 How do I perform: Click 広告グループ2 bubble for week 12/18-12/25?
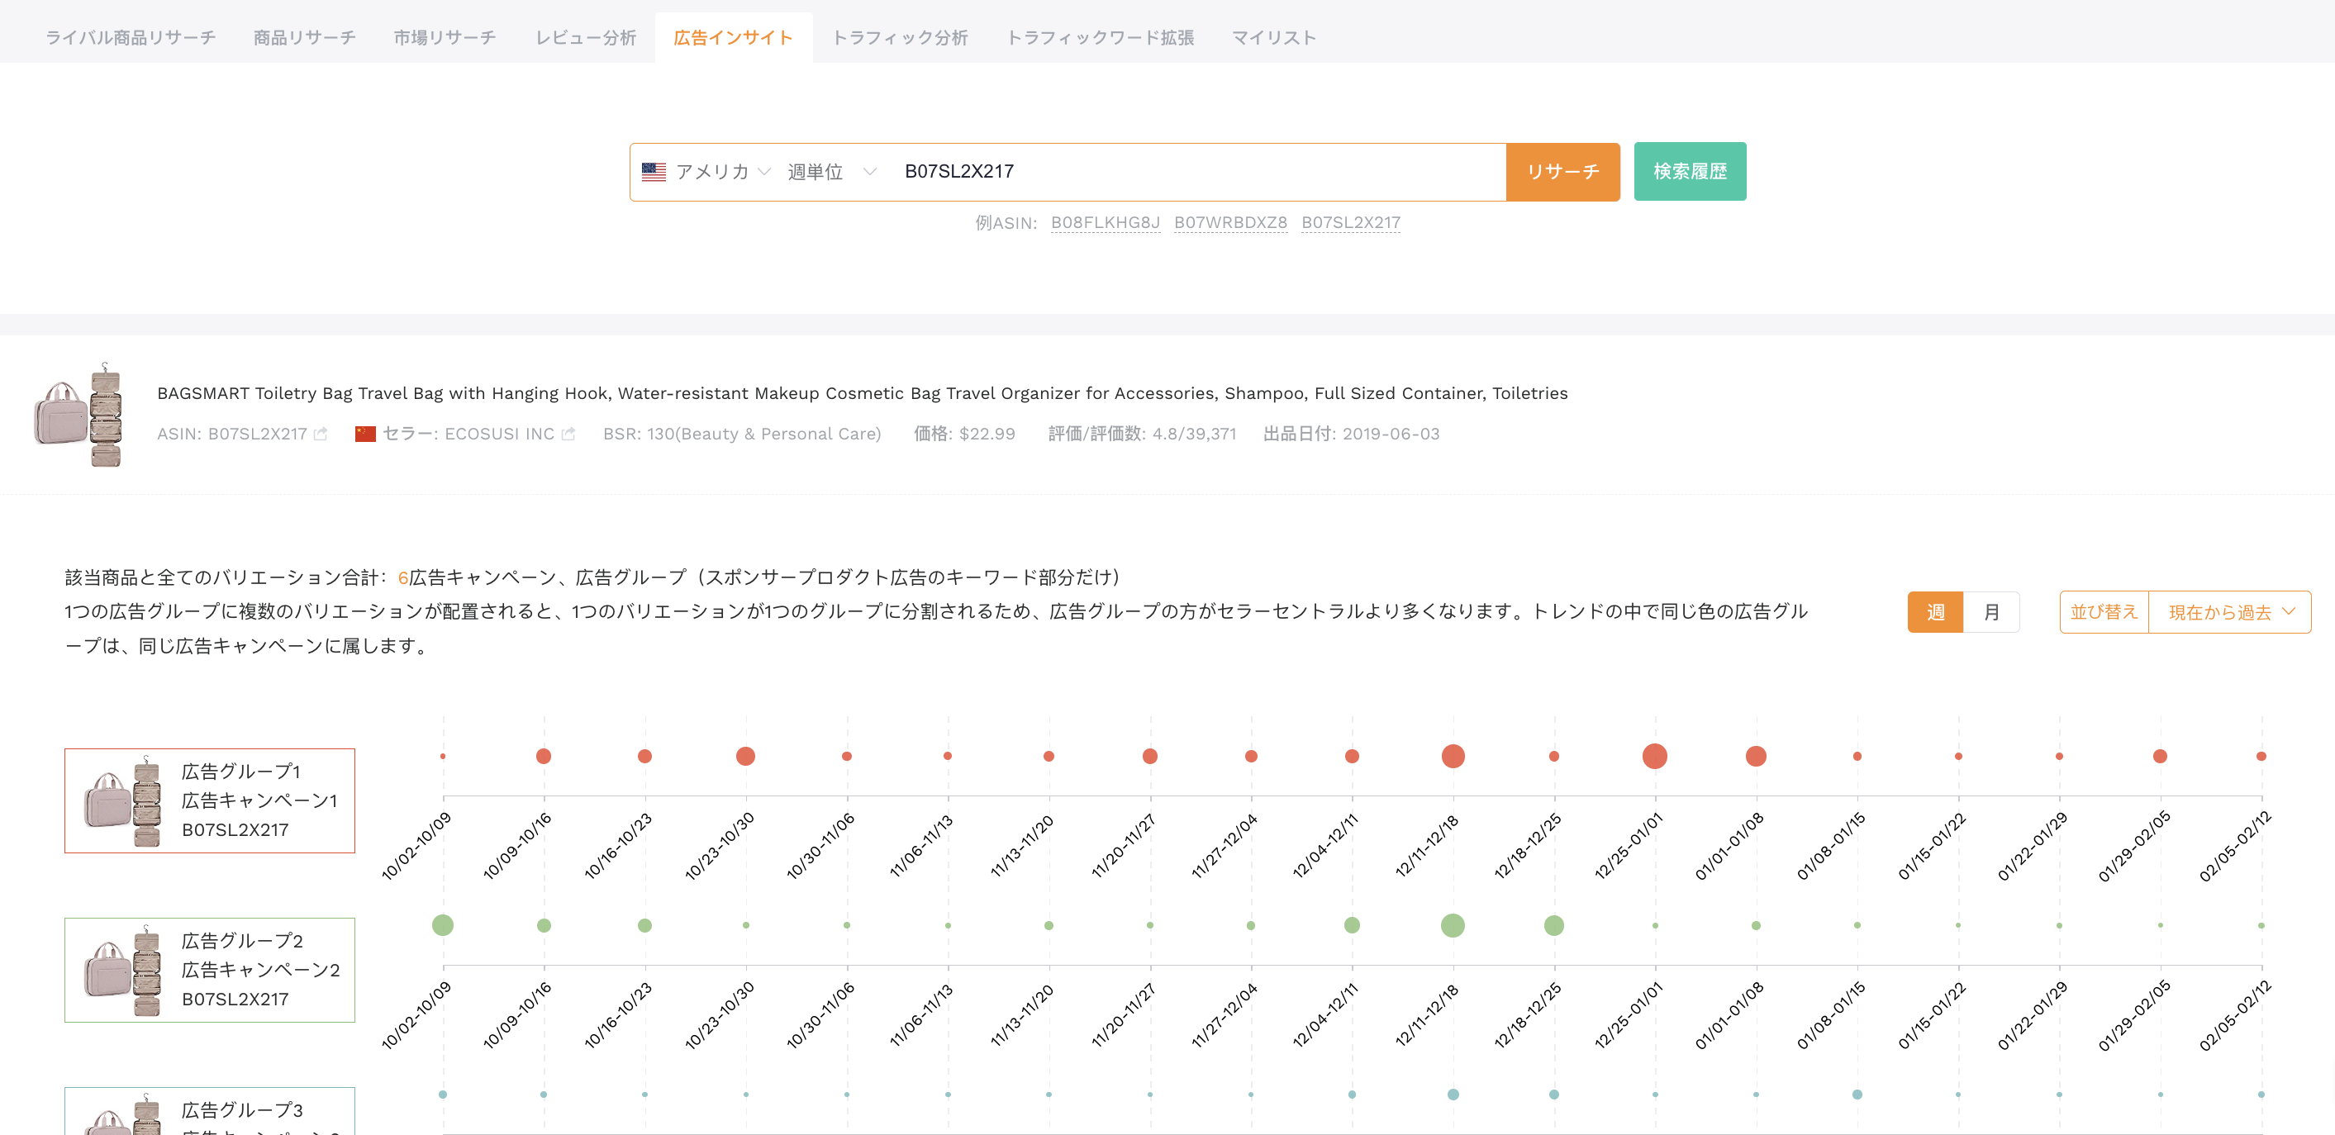pos(1553,925)
